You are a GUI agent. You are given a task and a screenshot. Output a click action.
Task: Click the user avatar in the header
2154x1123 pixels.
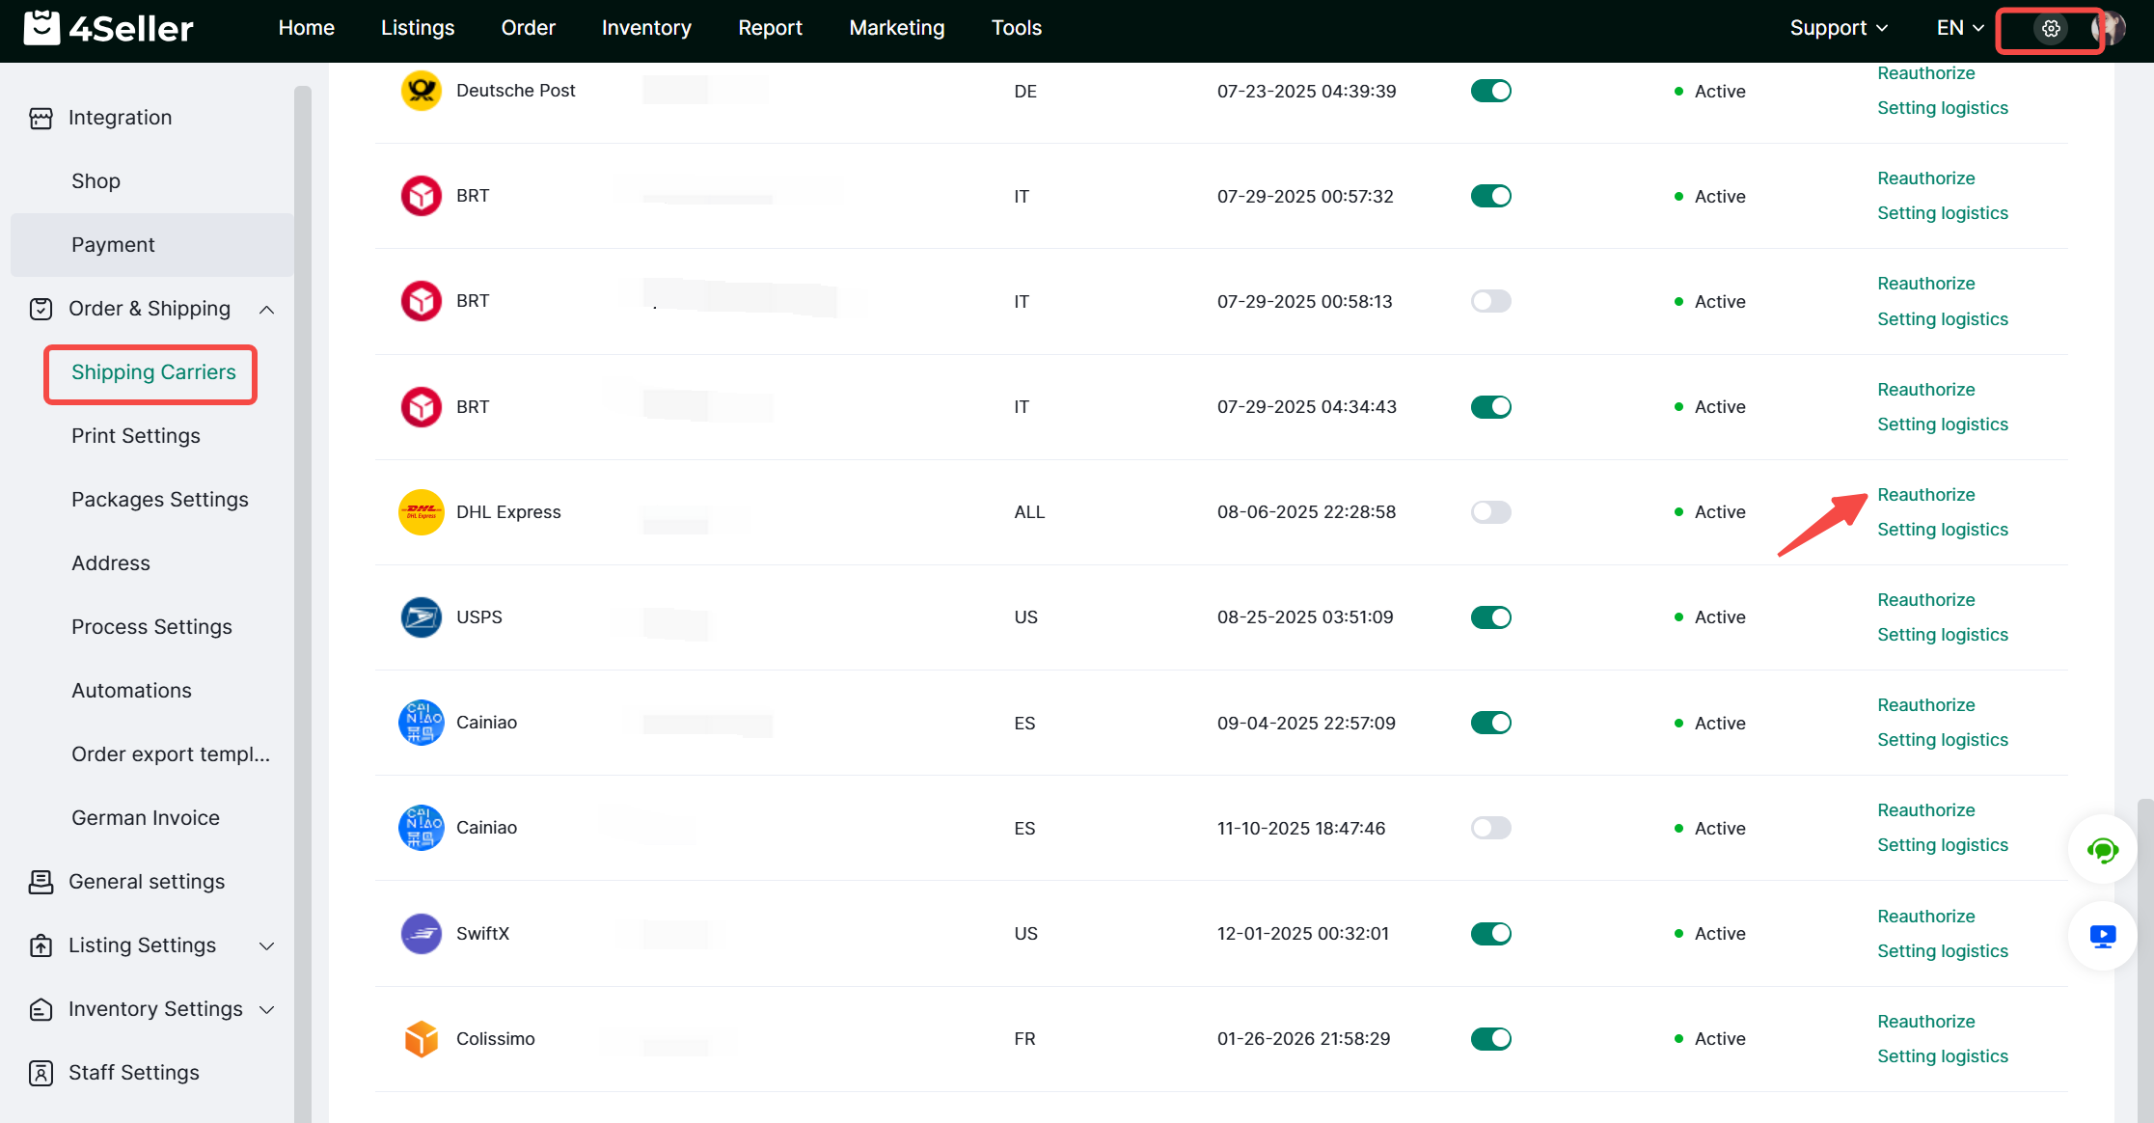pyautogui.click(x=2111, y=28)
